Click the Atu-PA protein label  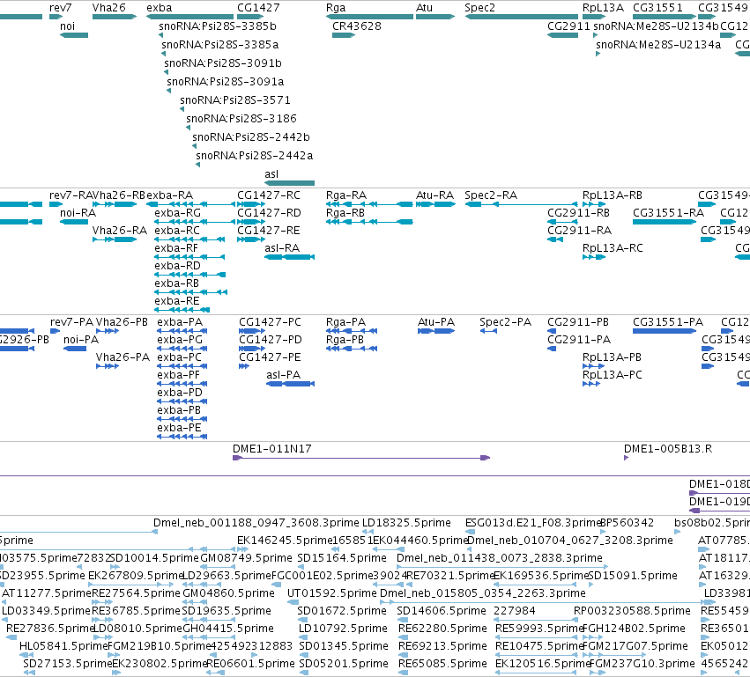(x=436, y=322)
